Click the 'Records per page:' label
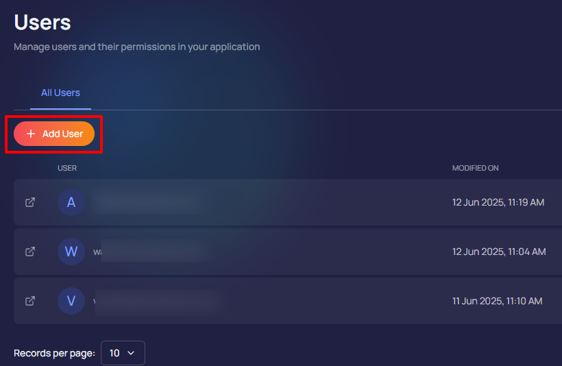 [x=54, y=353]
